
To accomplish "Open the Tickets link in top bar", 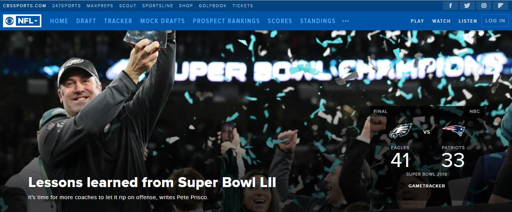I will pyautogui.click(x=243, y=6).
